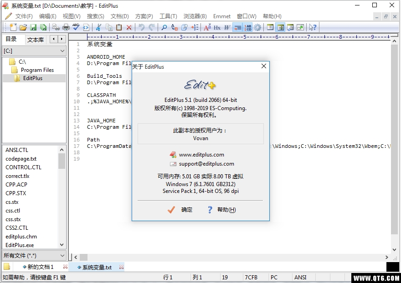The image size is (401, 283).
Task: Select EditPlus.exe in the file list
Action: click(x=20, y=245)
